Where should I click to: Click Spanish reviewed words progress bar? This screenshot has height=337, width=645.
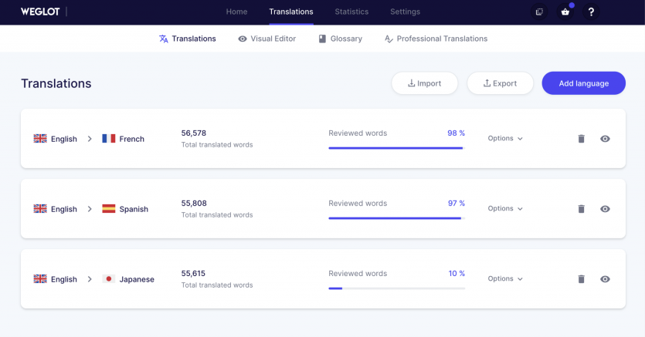[x=396, y=218]
